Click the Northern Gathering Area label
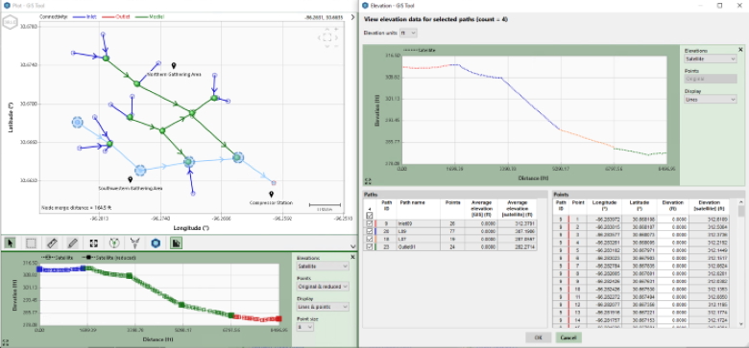This screenshot has width=749, height=348. 174,75
